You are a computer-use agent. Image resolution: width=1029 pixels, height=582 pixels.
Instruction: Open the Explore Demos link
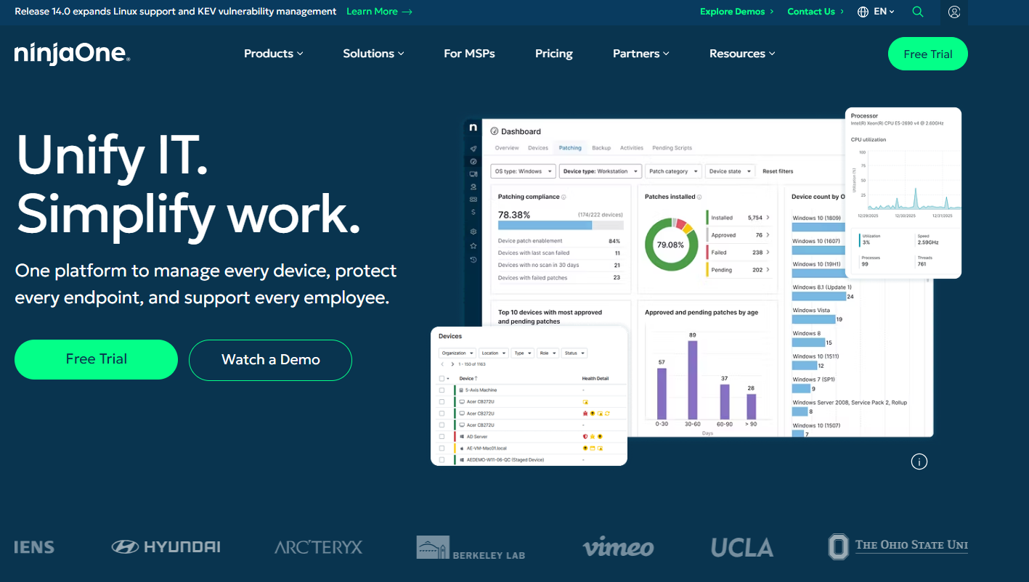[737, 12]
